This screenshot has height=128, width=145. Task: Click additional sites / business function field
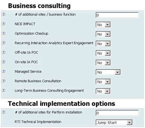(117, 15)
